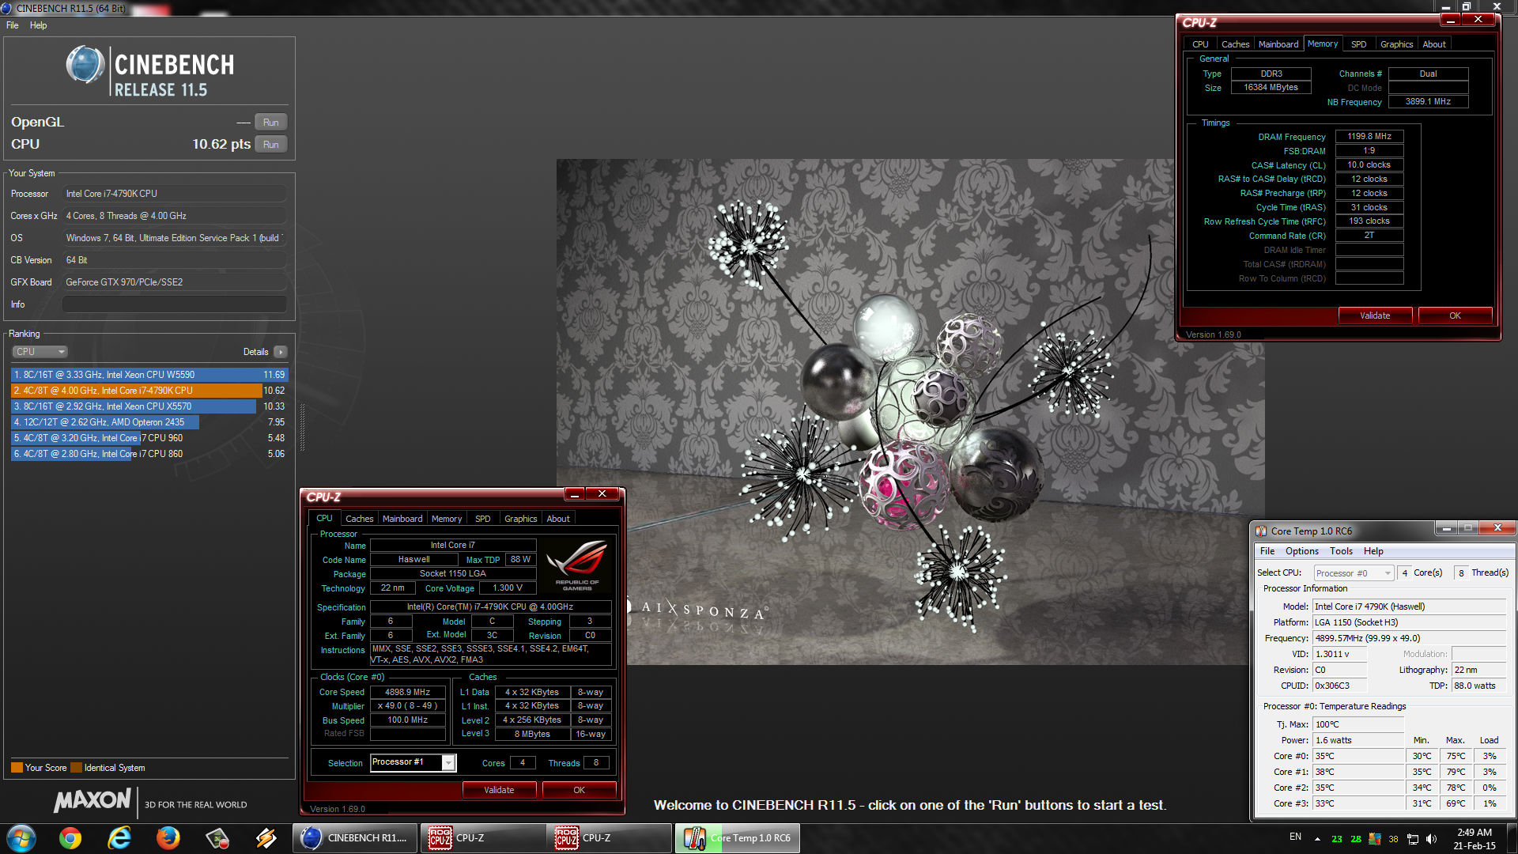Image resolution: width=1518 pixels, height=854 pixels.
Task: Run the CPU benchmark
Action: click(270, 145)
